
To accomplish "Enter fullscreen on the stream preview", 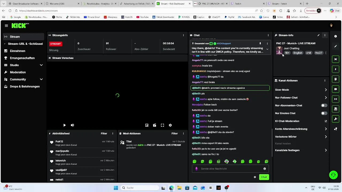I will 162,125.
